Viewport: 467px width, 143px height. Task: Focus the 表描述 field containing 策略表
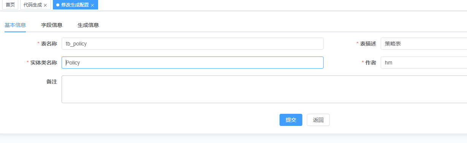pos(424,44)
